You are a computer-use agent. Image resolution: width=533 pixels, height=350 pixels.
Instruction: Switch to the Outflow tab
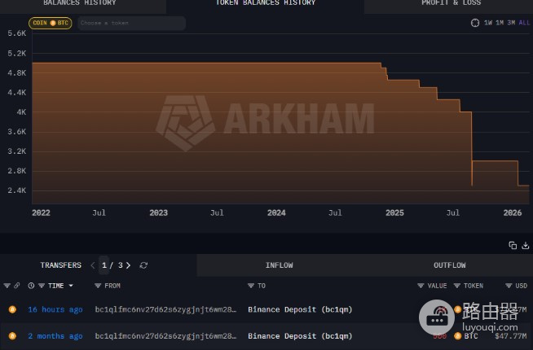449,265
